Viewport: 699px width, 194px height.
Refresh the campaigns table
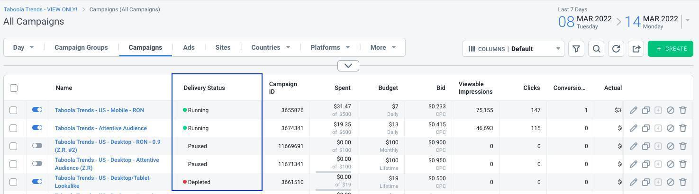coord(616,49)
